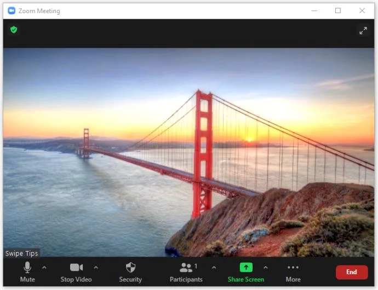
Task: Click the Share Screen text label
Action: click(x=246, y=280)
